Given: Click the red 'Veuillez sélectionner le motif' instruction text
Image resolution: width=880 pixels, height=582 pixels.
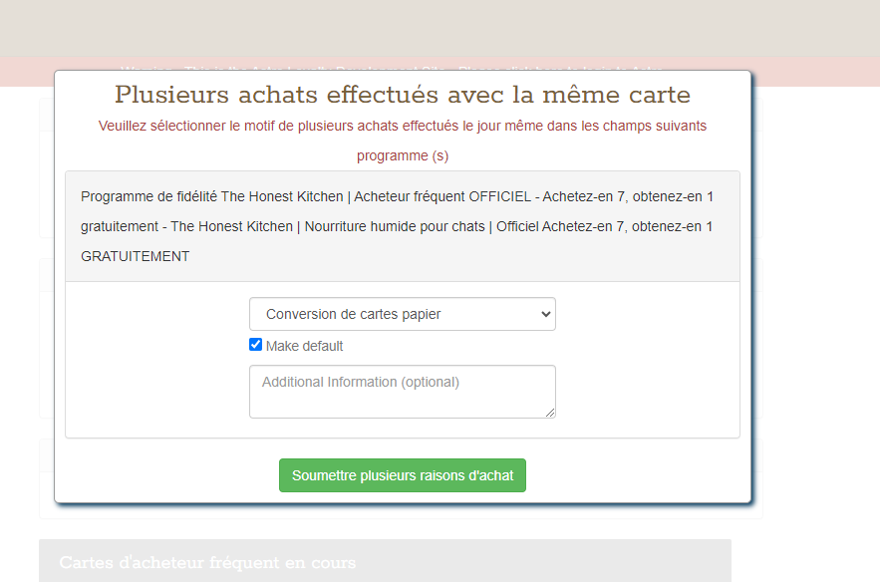Looking at the screenshot, I should click(402, 127).
